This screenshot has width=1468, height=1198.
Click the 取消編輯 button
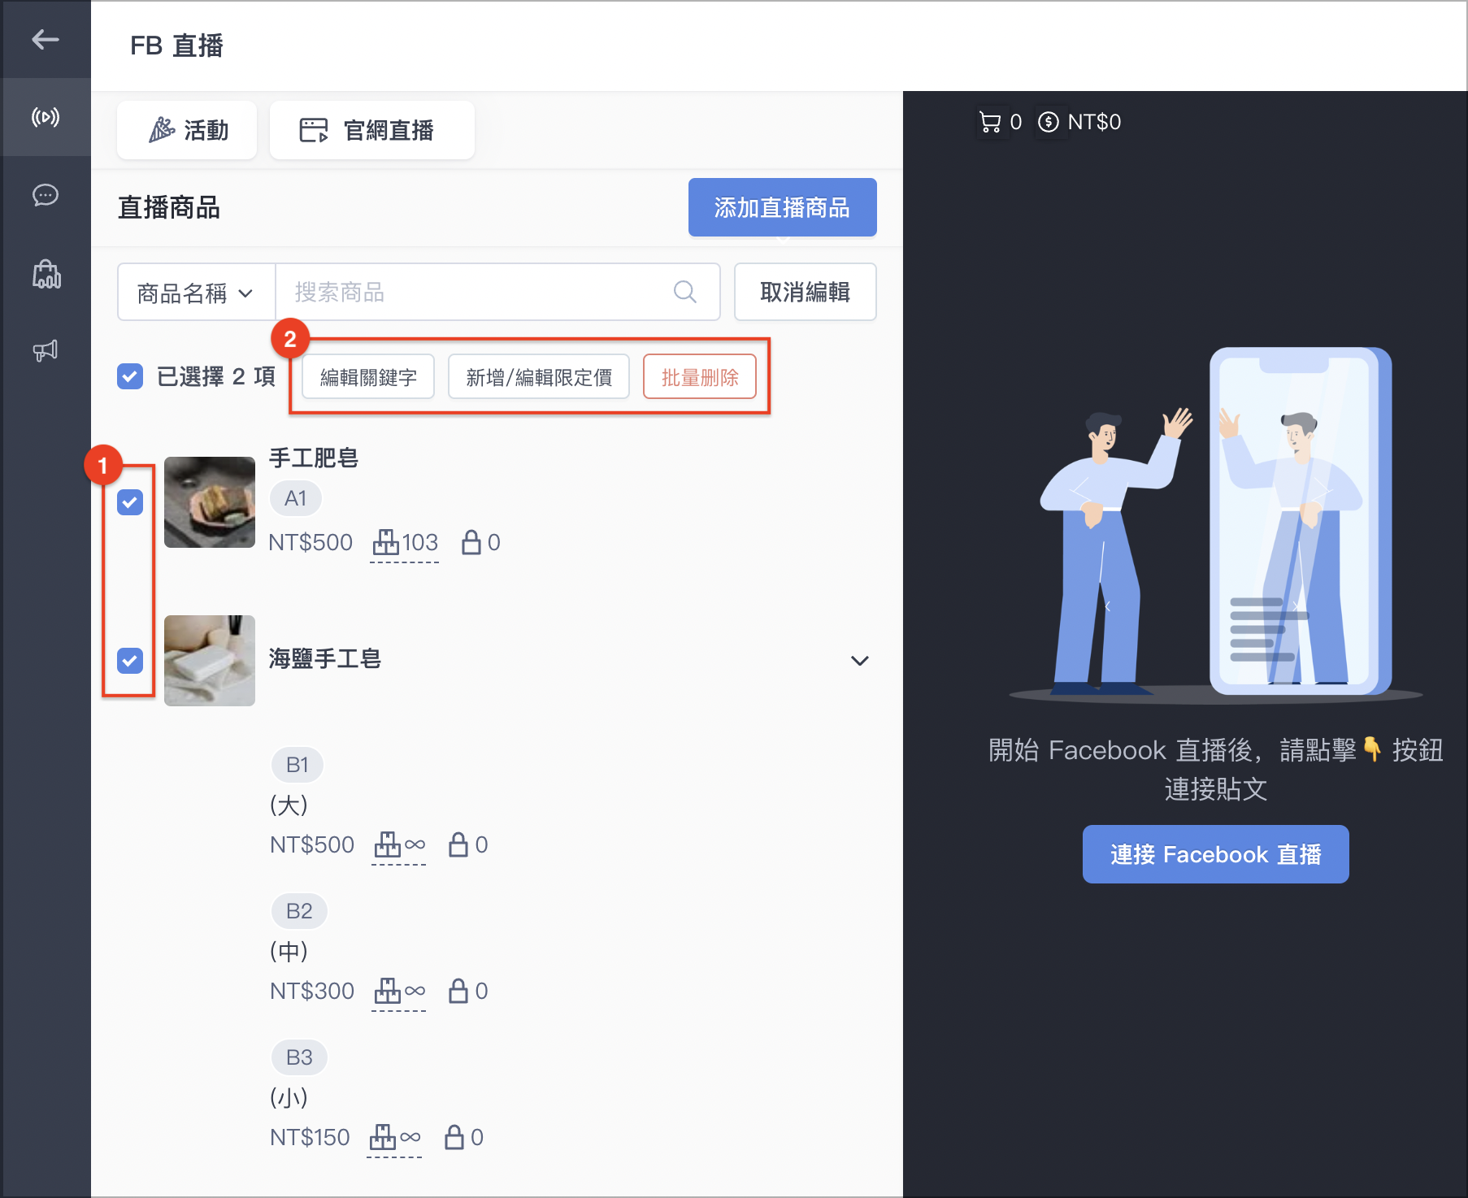point(805,292)
